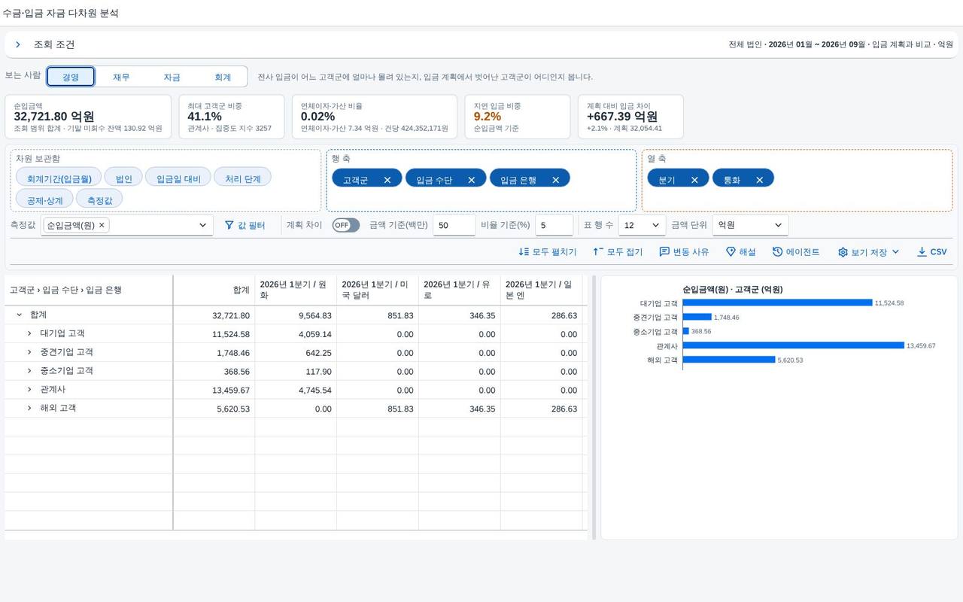Remove the 순입금액(원) tag from 측정값
This screenshot has width=963, height=602.
point(102,225)
